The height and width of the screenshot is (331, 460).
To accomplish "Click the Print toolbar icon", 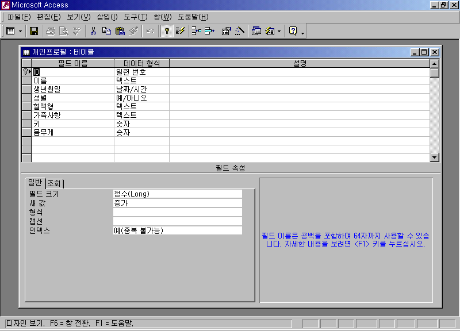I will 51,31.
